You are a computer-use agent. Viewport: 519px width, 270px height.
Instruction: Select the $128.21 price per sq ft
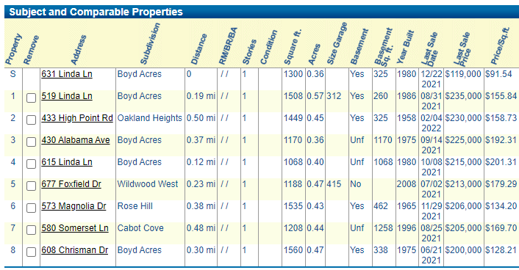[501, 250]
